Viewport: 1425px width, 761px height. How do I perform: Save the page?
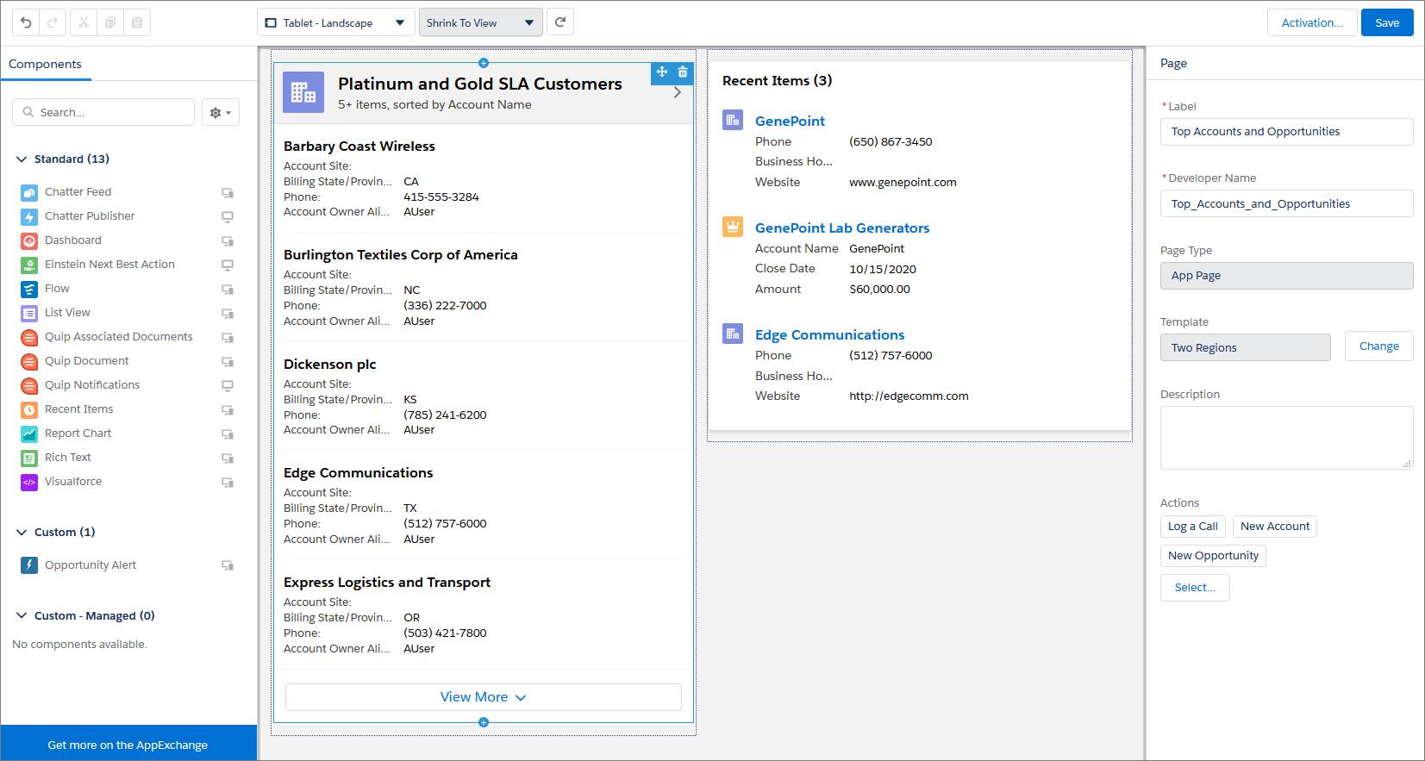click(1387, 22)
